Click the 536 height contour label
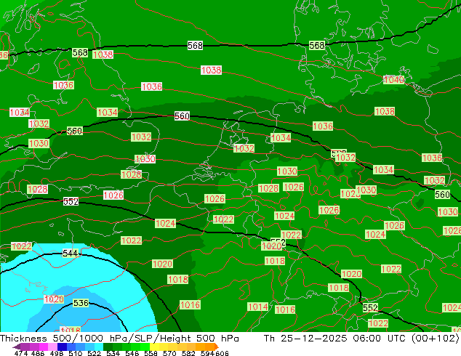The image size is (461, 356). pyautogui.click(x=81, y=303)
